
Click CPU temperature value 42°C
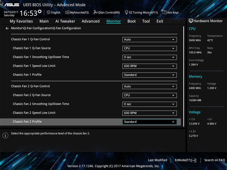(210, 40)
